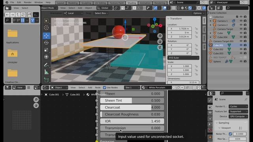Expand the Cube.004 tree item
This screenshot has height=142, width=253.
point(210,37)
